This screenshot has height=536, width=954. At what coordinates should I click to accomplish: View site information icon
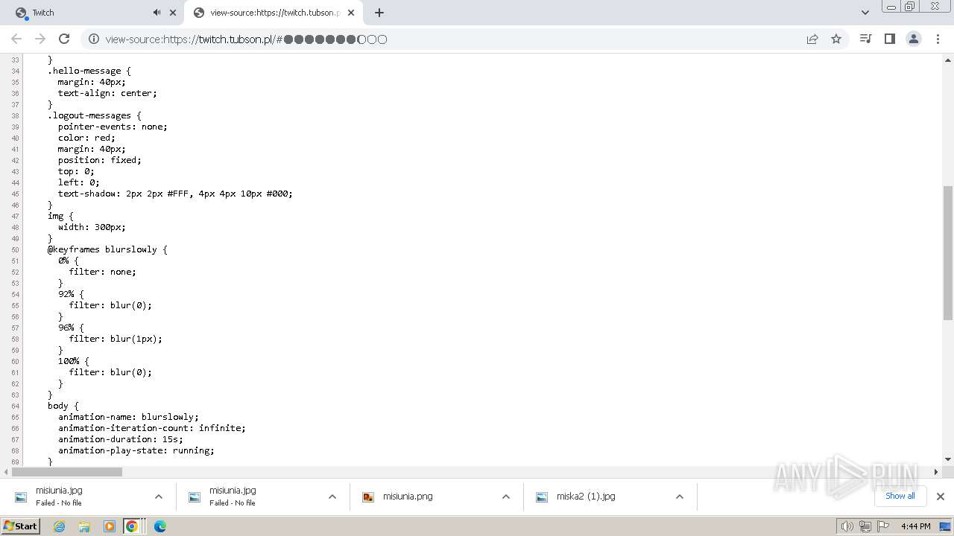coord(94,39)
